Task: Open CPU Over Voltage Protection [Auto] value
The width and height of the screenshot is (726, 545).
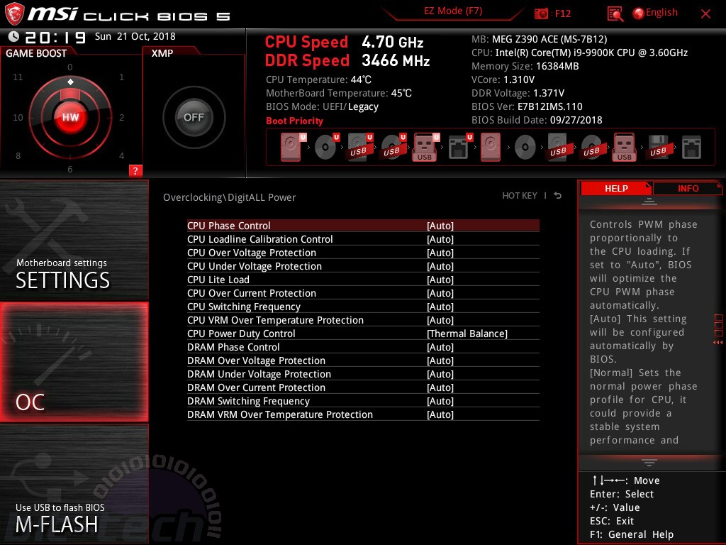Action: [440, 253]
